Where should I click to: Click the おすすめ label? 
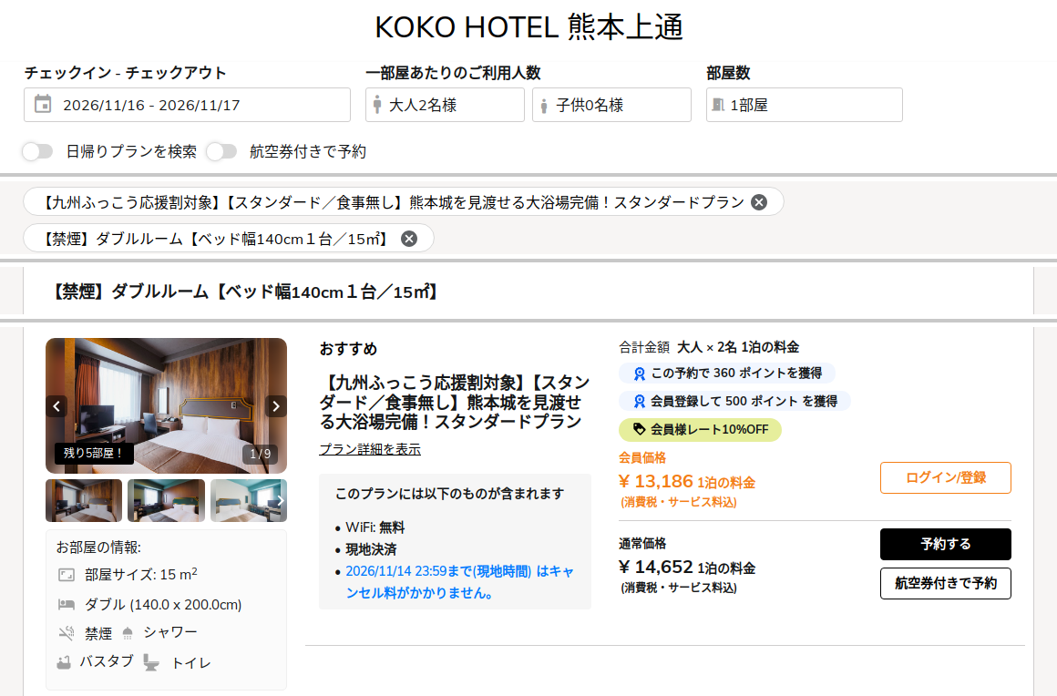(x=348, y=349)
